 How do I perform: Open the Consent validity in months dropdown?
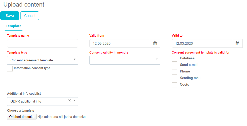coord(125,60)
